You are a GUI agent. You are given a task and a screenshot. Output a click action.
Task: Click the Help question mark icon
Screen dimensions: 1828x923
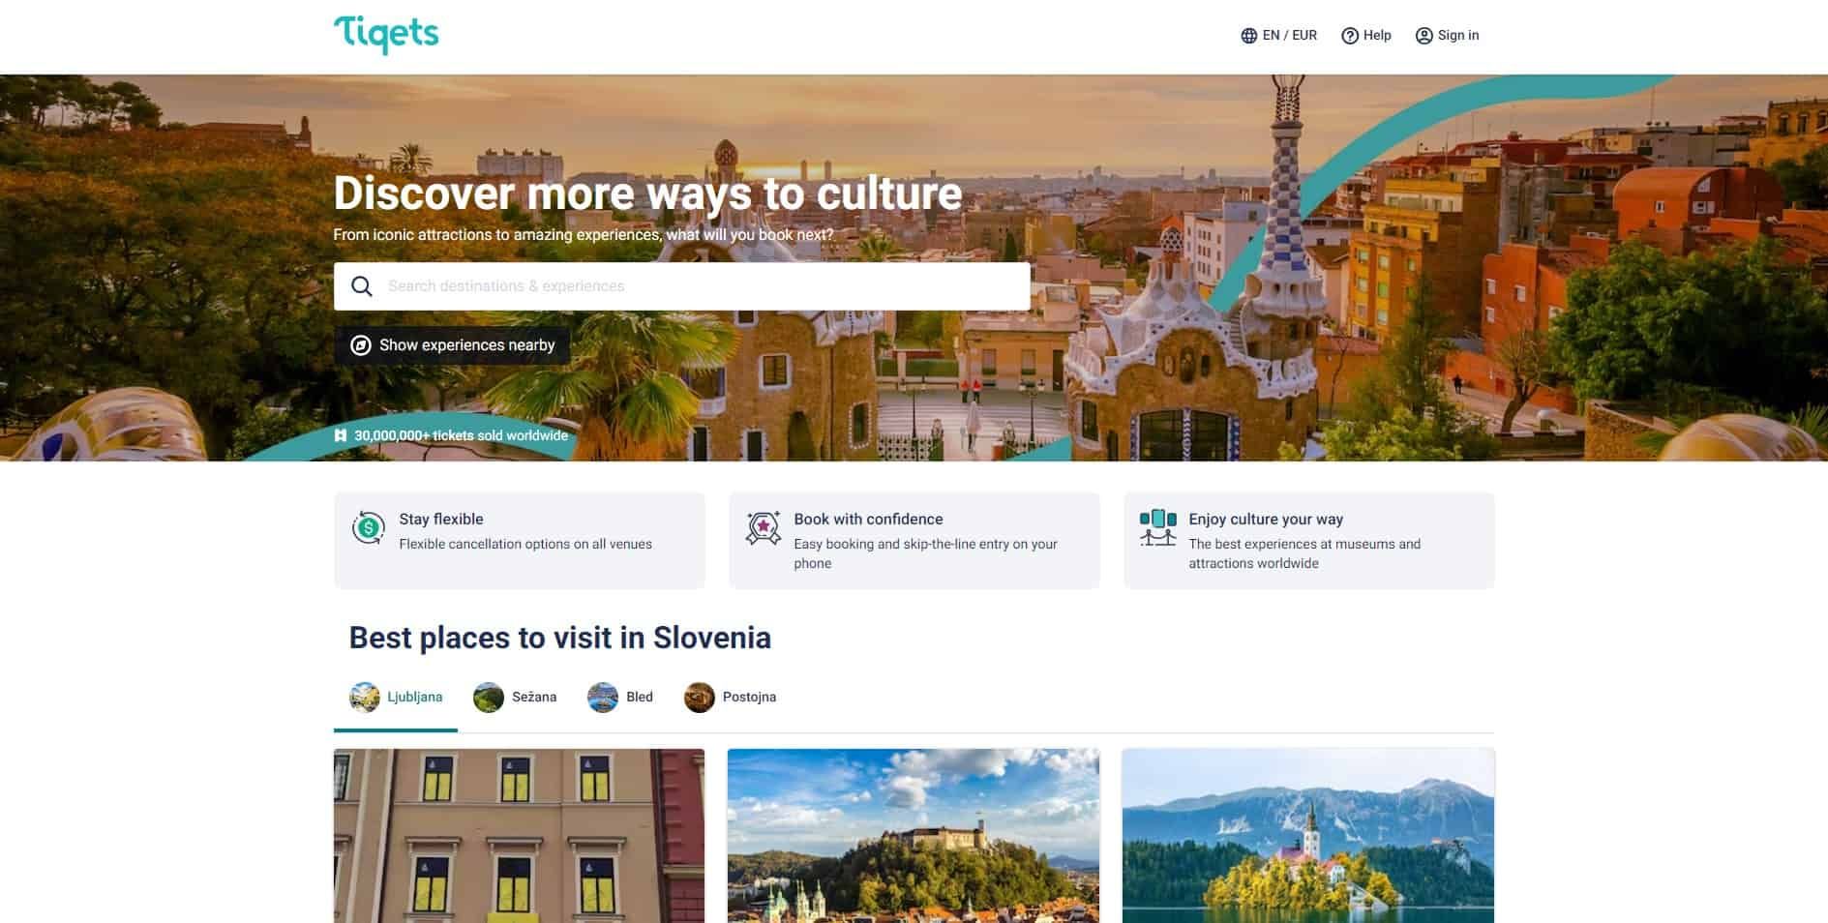tap(1350, 36)
